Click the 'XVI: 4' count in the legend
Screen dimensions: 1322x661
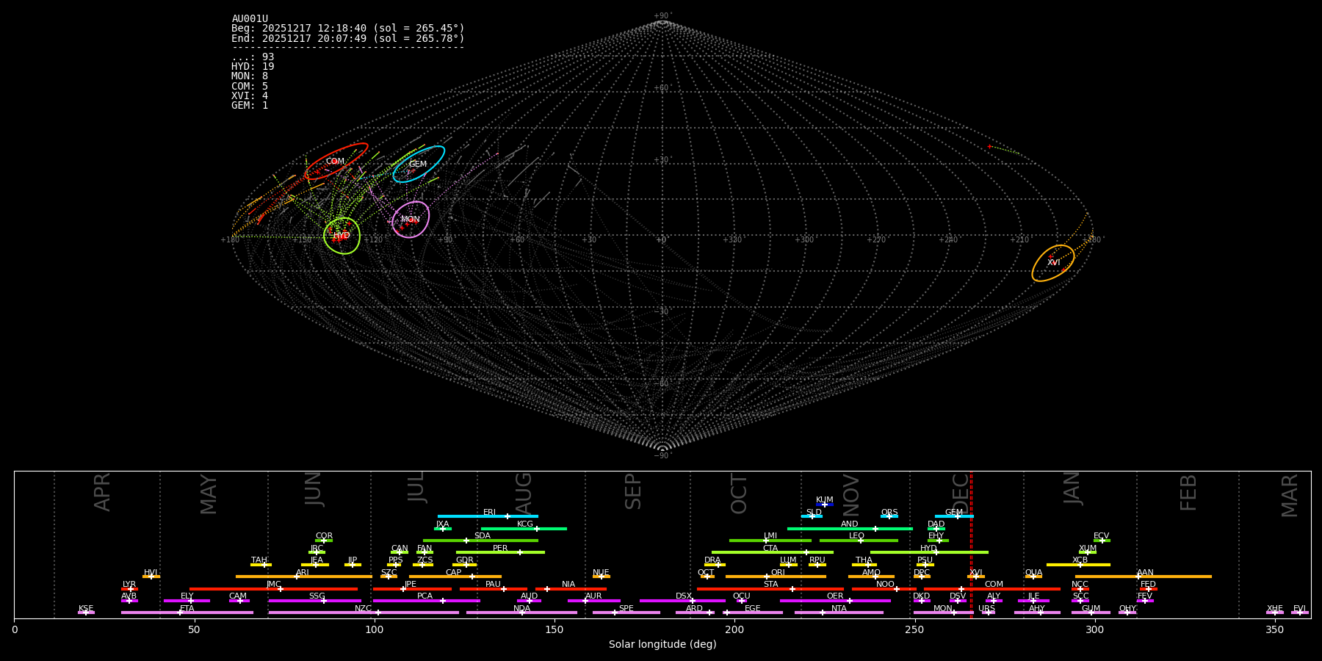tap(250, 96)
